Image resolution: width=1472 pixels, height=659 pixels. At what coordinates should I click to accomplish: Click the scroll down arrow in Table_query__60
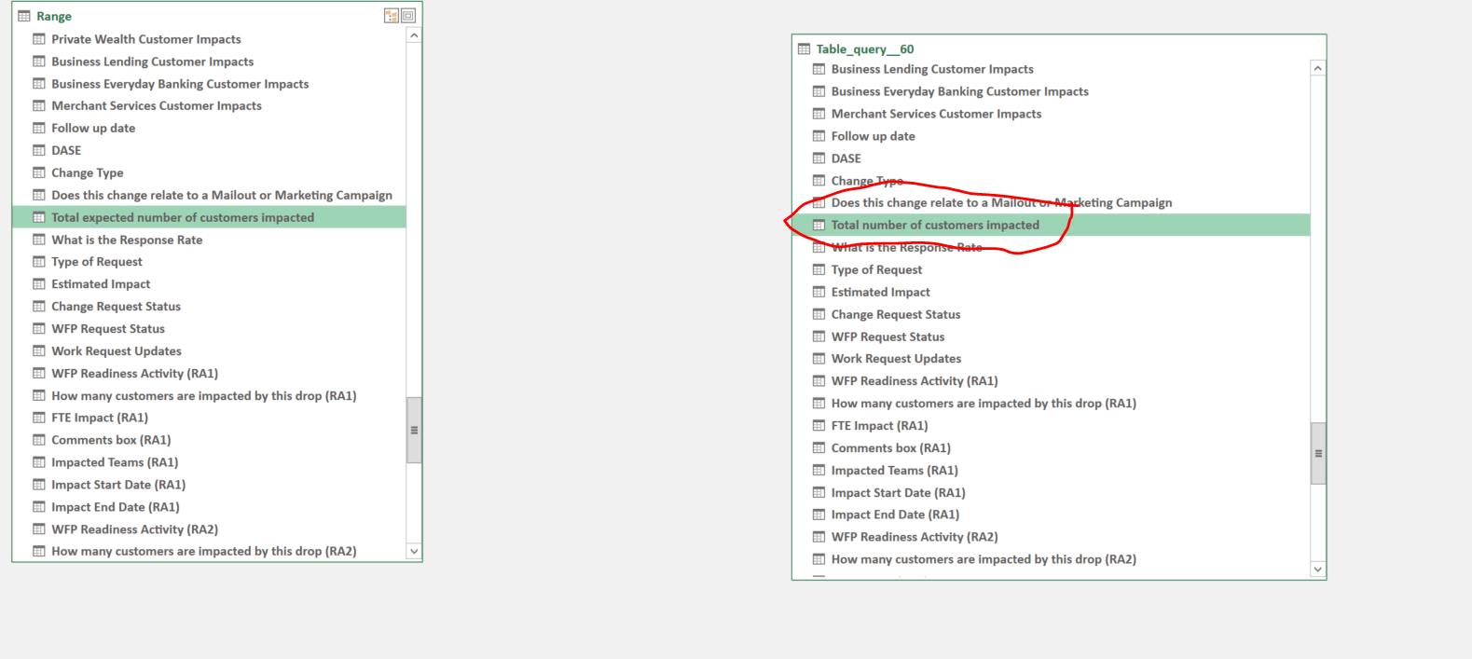tap(1317, 569)
